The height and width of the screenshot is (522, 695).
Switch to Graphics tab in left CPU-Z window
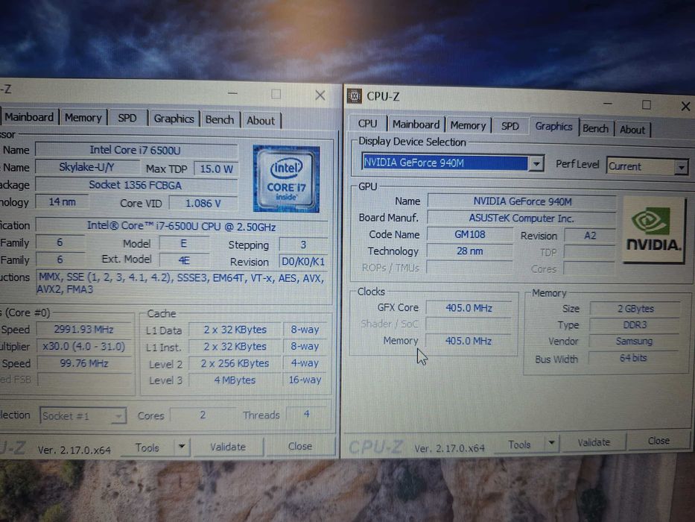click(174, 119)
